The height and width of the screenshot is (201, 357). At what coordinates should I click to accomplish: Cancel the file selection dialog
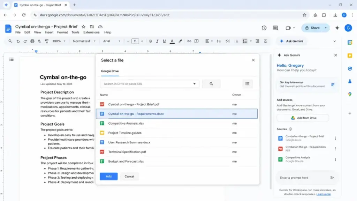[x=129, y=176]
